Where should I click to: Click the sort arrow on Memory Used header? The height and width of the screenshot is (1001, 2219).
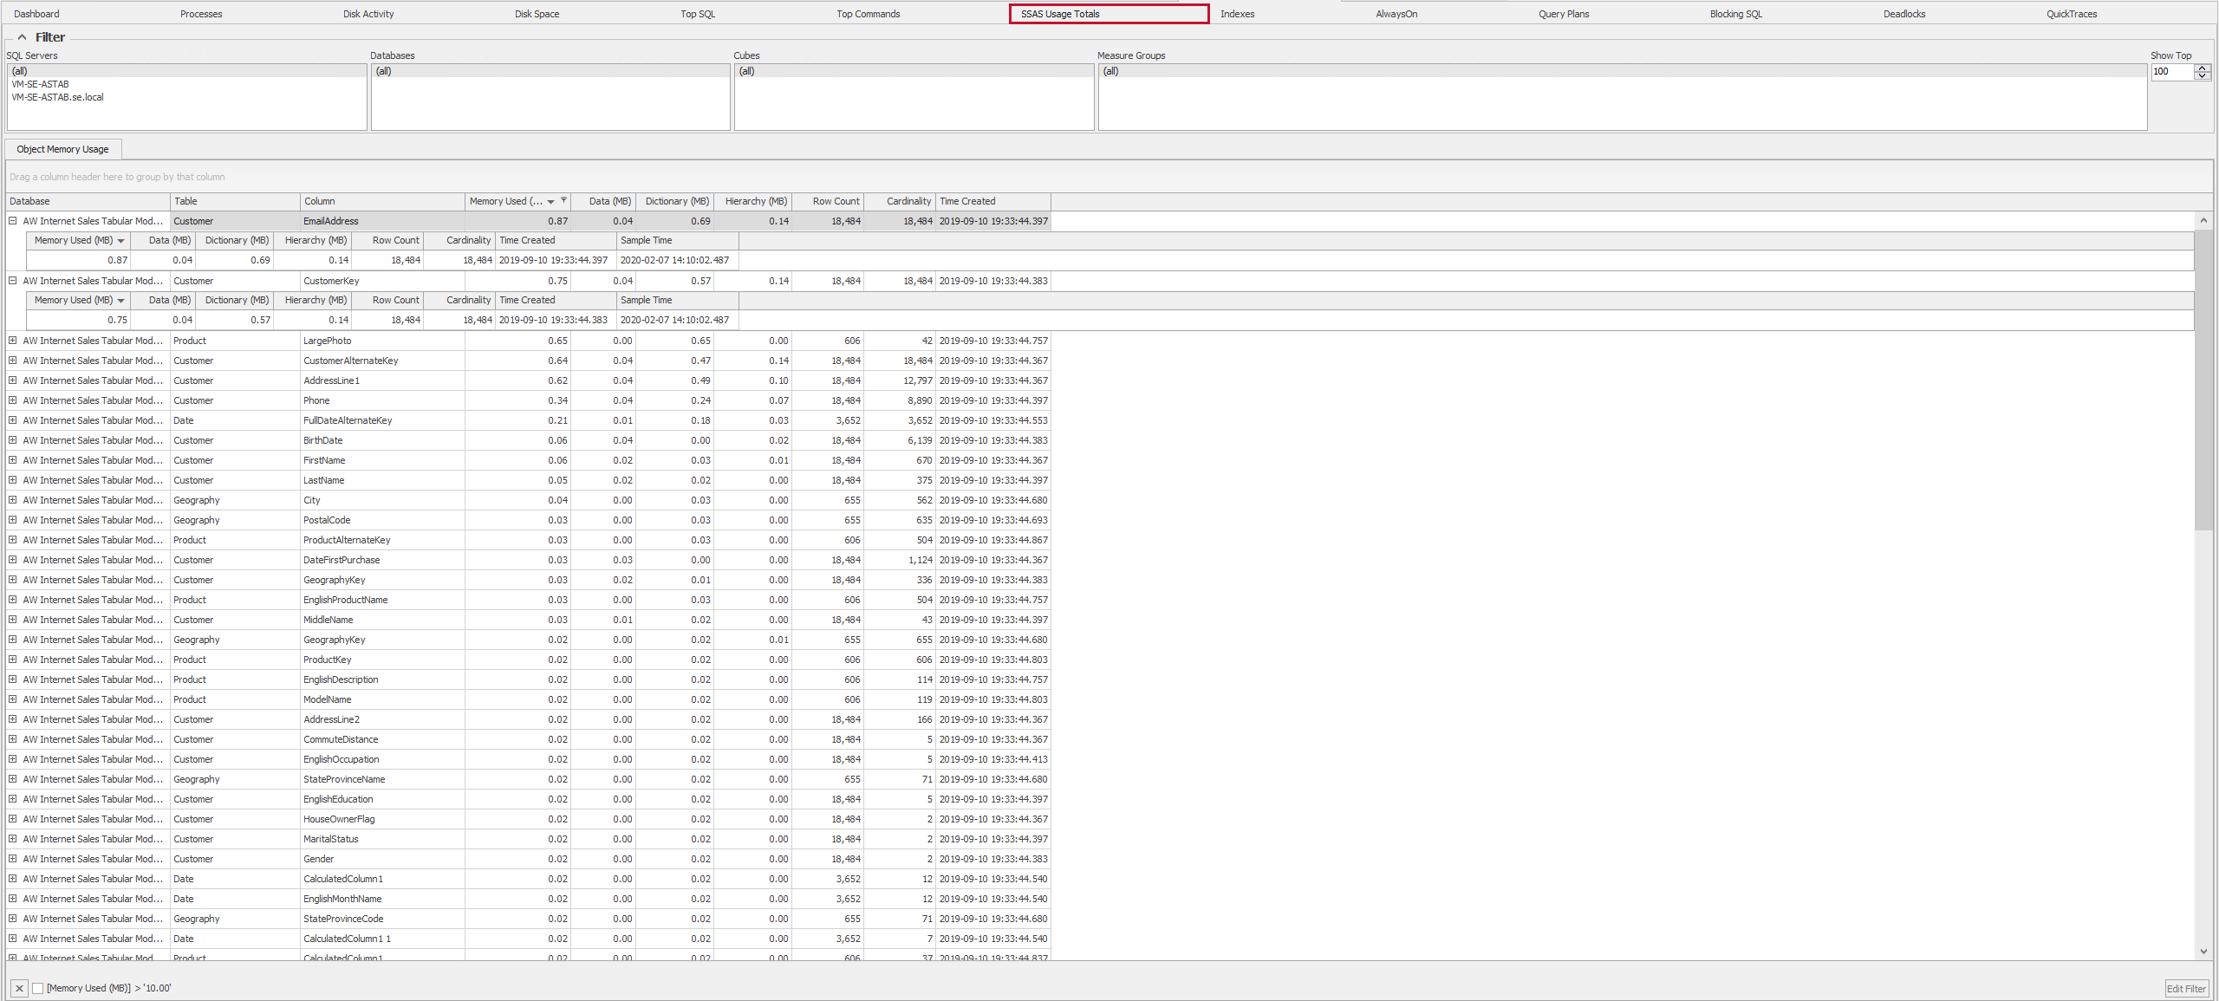(x=550, y=201)
